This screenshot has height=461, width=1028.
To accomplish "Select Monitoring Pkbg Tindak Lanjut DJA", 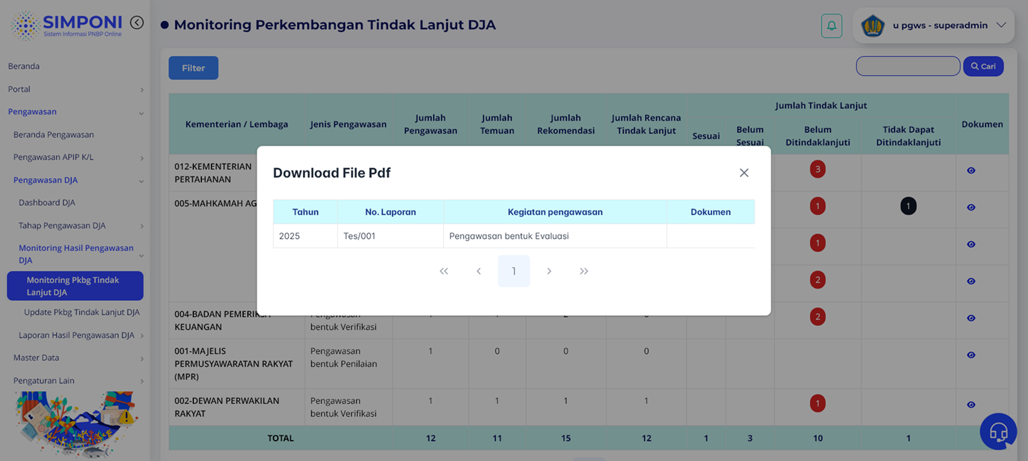I will coord(75,286).
